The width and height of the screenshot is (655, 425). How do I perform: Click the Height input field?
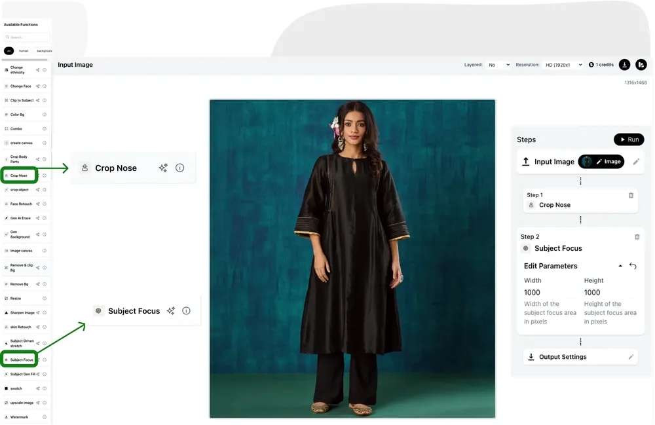point(610,293)
